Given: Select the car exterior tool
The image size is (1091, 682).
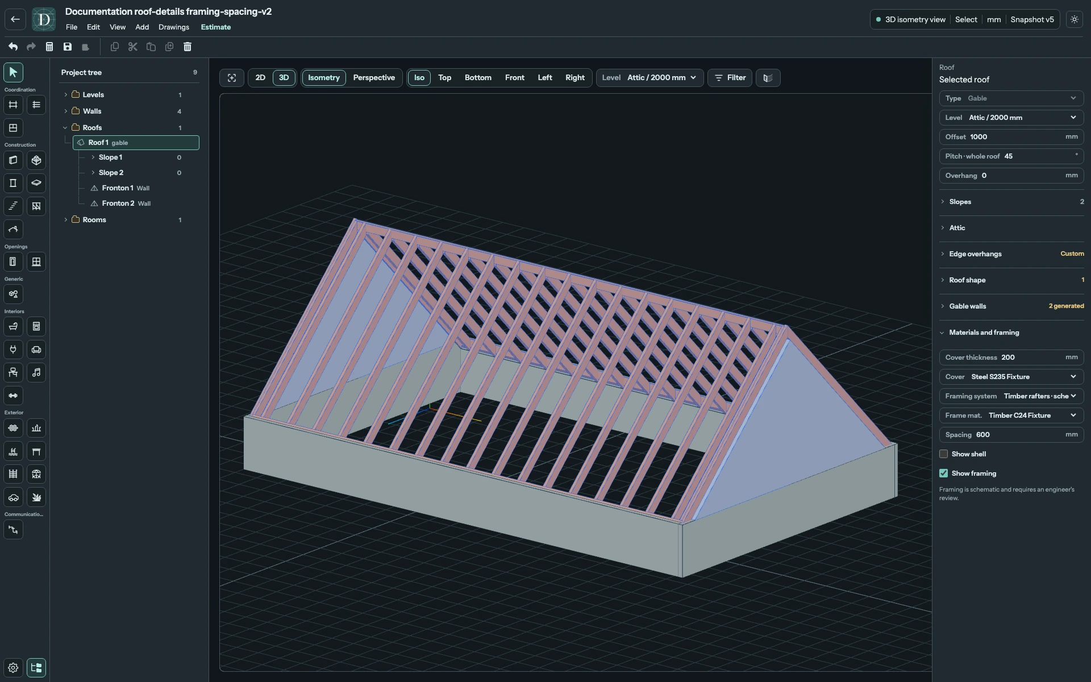Looking at the screenshot, I should click(x=13, y=497).
